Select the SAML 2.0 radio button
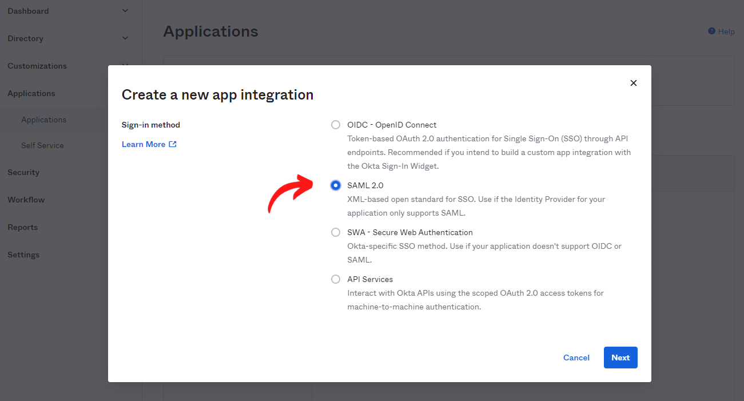The width and height of the screenshot is (744, 401). point(336,185)
